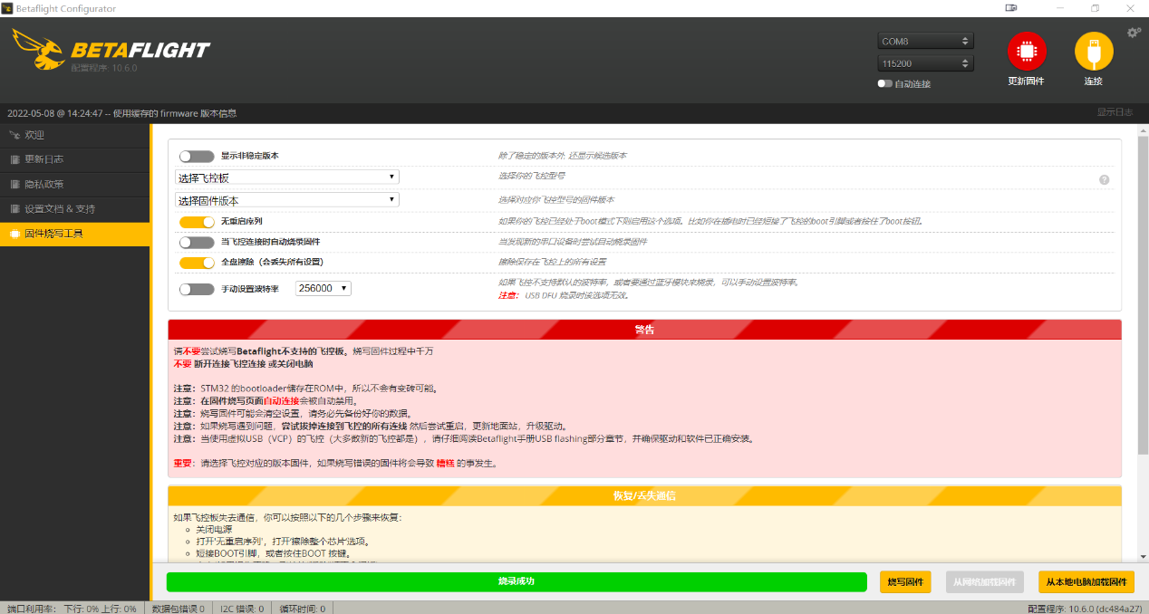Click 从本地电脑加载固件 load local firmware button
The width and height of the screenshot is (1149, 614).
tap(1086, 581)
